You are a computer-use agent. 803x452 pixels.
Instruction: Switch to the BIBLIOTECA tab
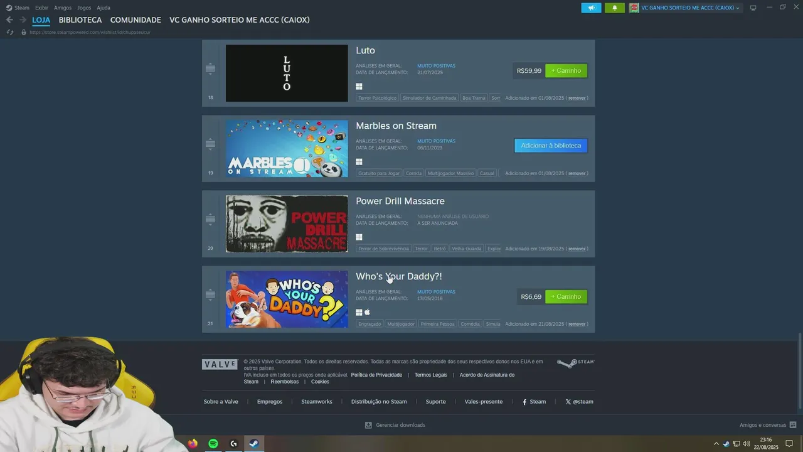click(x=80, y=20)
